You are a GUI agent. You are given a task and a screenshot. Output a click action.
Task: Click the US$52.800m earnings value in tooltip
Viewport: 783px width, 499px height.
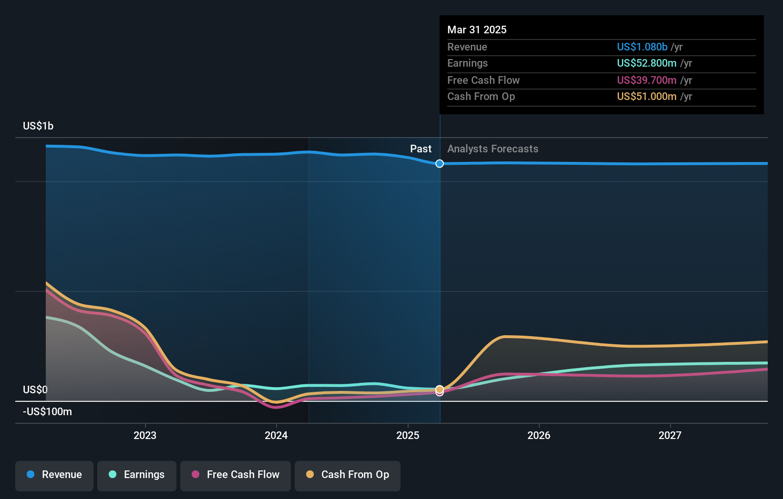point(647,63)
